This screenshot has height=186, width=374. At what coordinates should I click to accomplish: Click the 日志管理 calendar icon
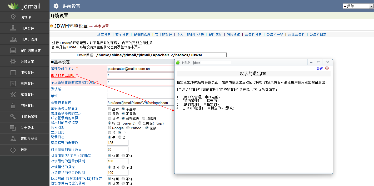pyautogui.click(x=13, y=83)
